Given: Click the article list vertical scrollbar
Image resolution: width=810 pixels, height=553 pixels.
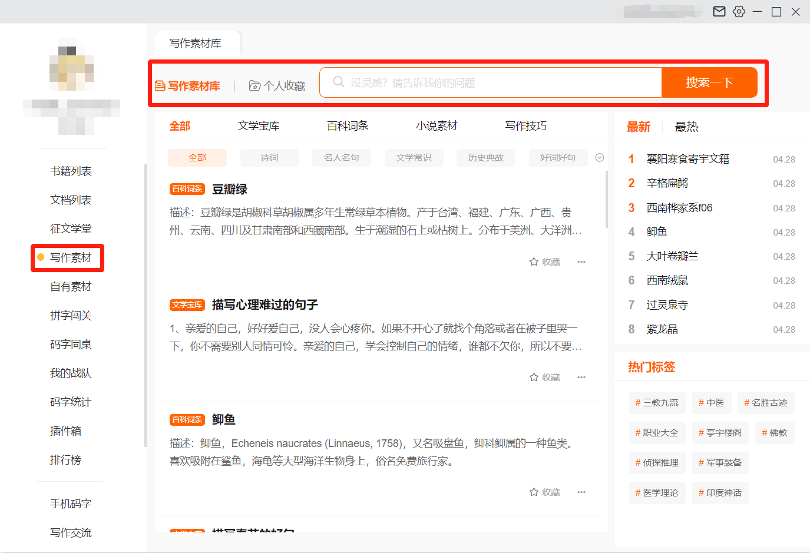Looking at the screenshot, I should pyautogui.click(x=607, y=199).
